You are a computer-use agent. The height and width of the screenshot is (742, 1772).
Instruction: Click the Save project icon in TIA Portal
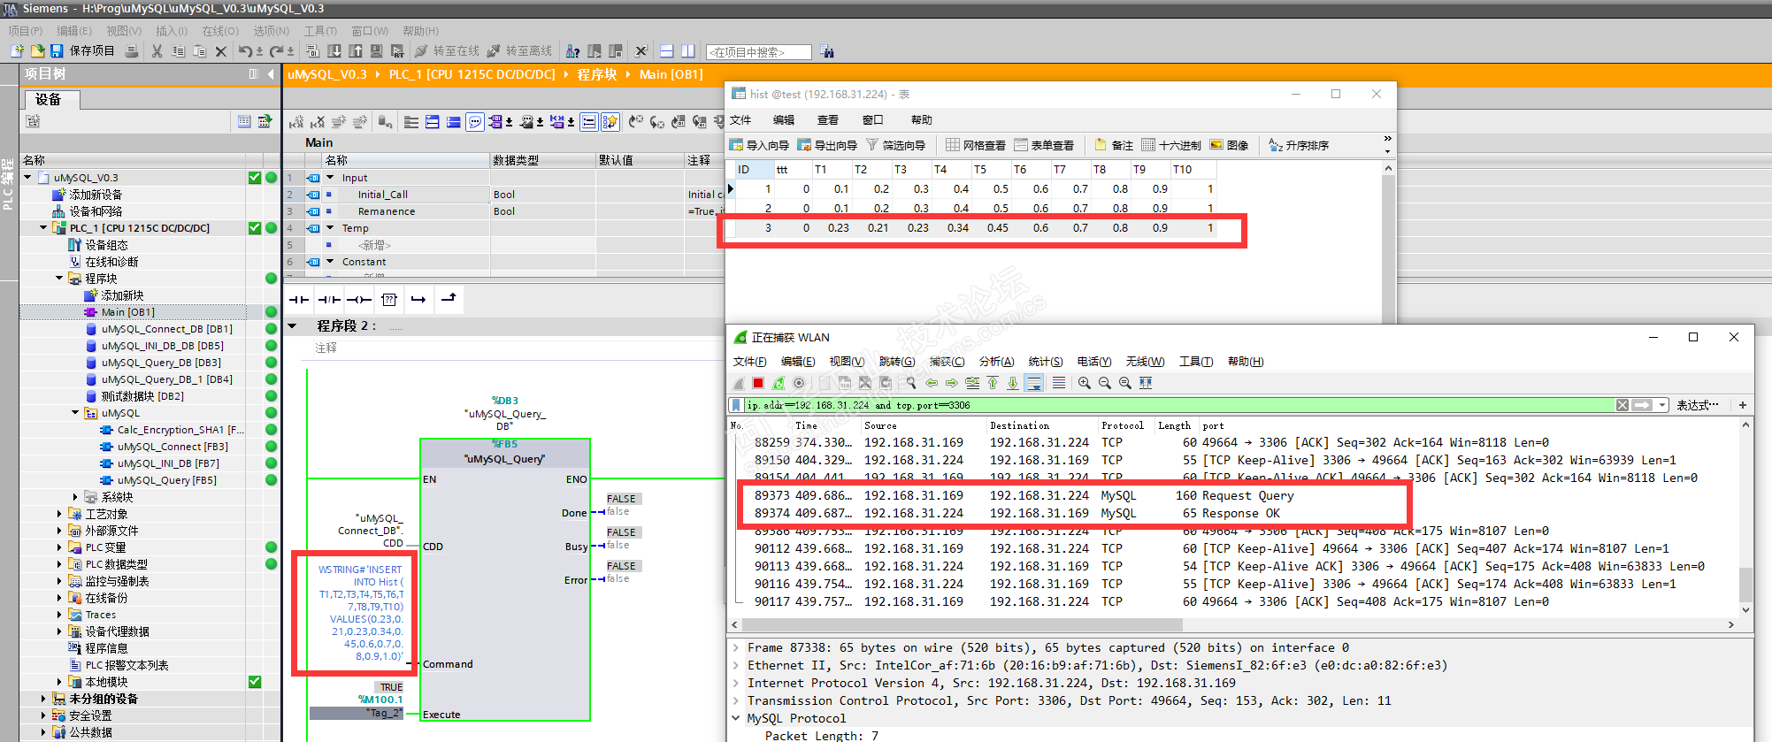click(x=57, y=51)
